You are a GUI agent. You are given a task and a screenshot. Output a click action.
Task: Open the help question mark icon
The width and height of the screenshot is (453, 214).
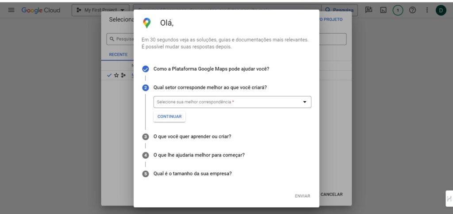(412, 10)
